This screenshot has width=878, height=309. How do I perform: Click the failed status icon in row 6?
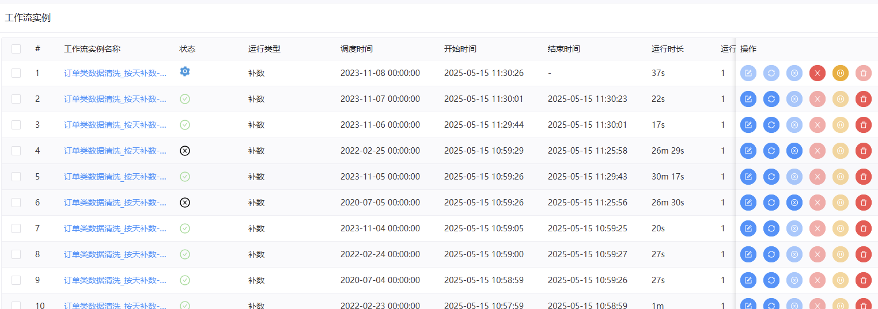[185, 203]
